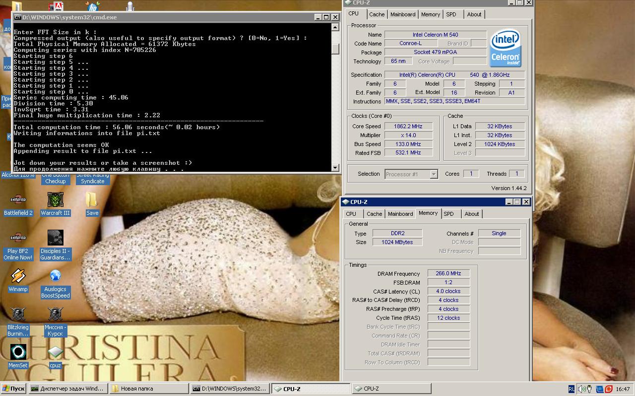
Task: Expand the Processor #1 selection dropdown
Action: click(434, 174)
